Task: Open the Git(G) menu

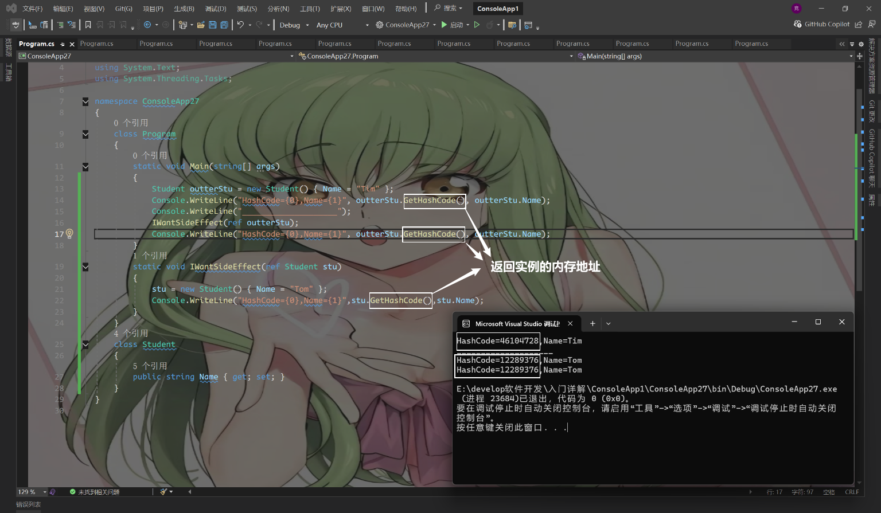Action: 124,9
